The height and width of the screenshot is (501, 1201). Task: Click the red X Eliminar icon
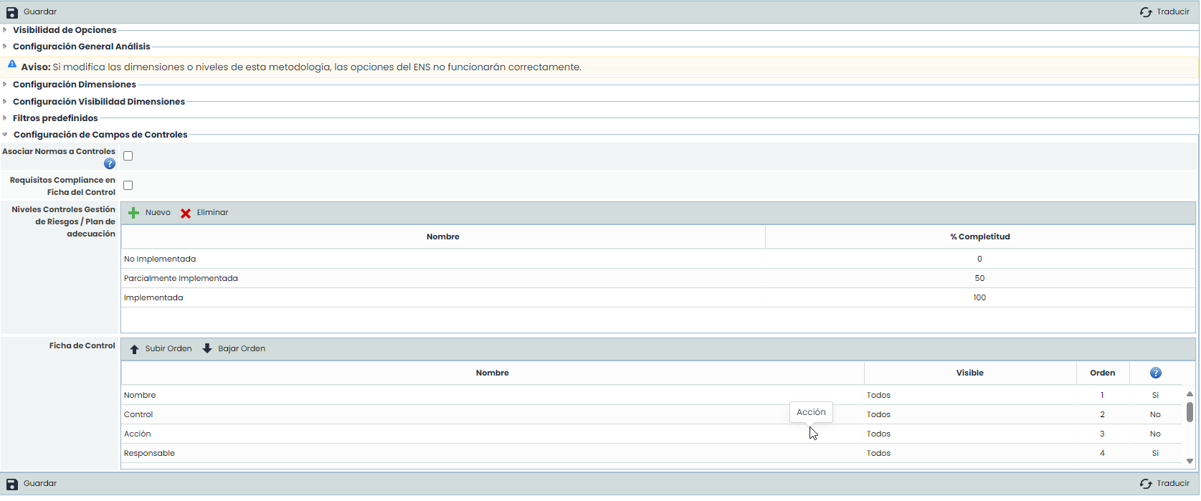coord(186,213)
